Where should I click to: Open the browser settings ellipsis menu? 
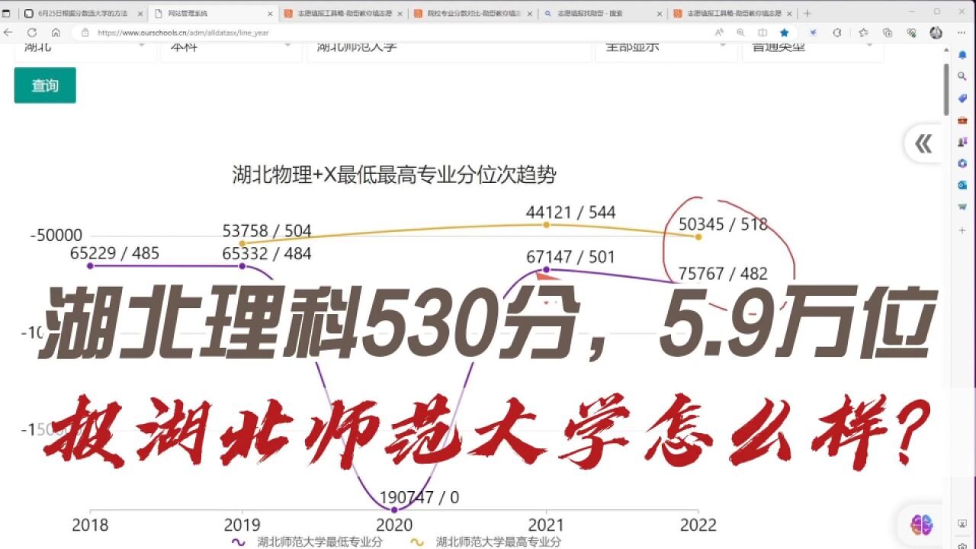click(962, 33)
